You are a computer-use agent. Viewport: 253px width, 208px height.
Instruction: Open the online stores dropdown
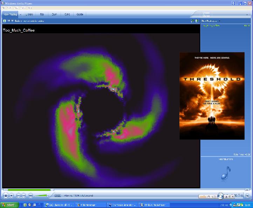pos(247,14)
